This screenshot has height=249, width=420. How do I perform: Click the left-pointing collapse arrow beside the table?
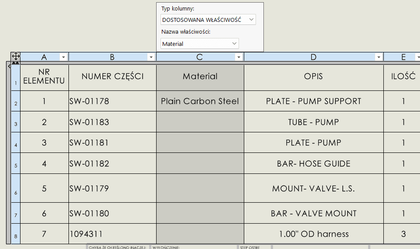tap(9, 66)
